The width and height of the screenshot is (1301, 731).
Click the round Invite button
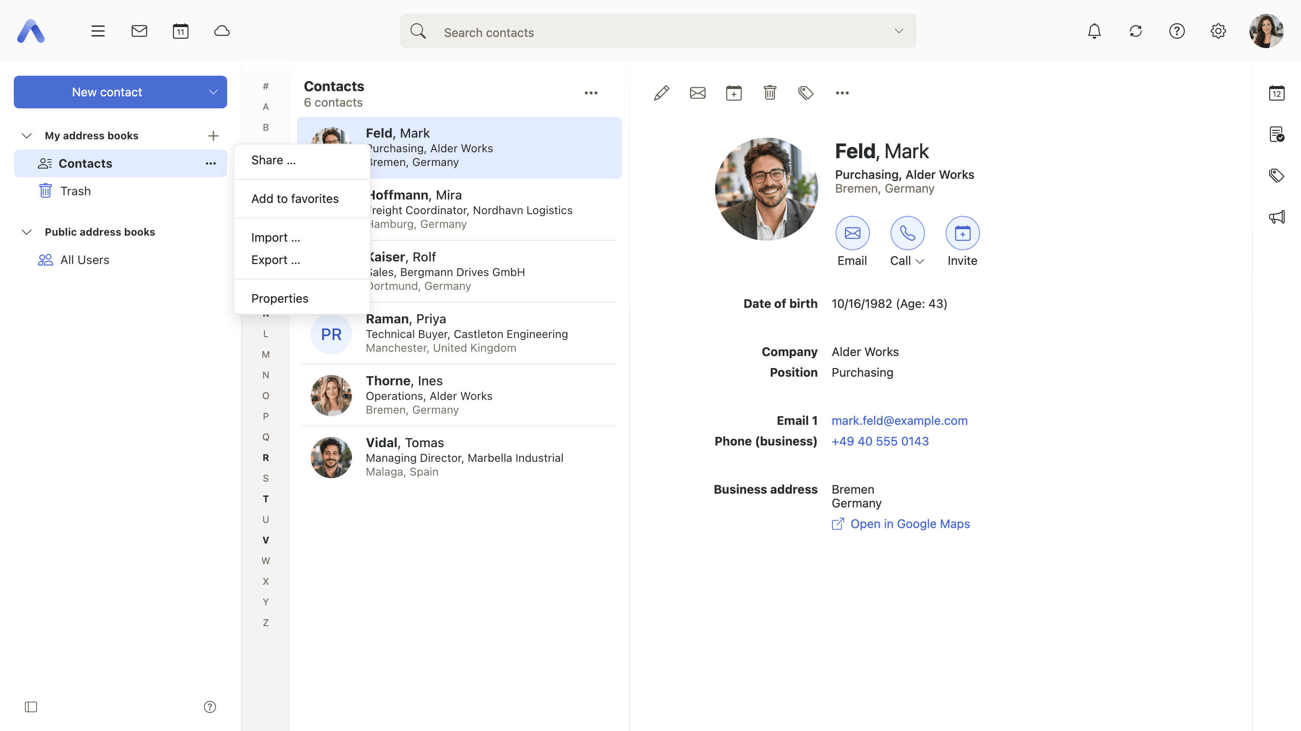[962, 233]
